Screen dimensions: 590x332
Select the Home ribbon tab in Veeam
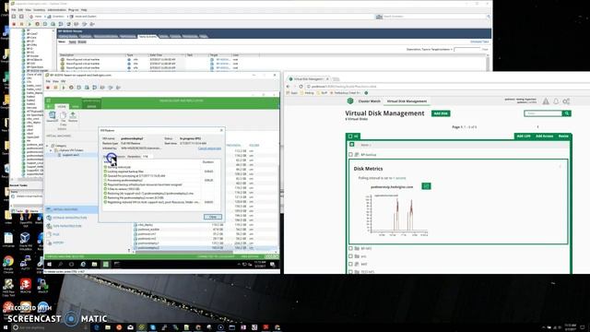coord(62,107)
